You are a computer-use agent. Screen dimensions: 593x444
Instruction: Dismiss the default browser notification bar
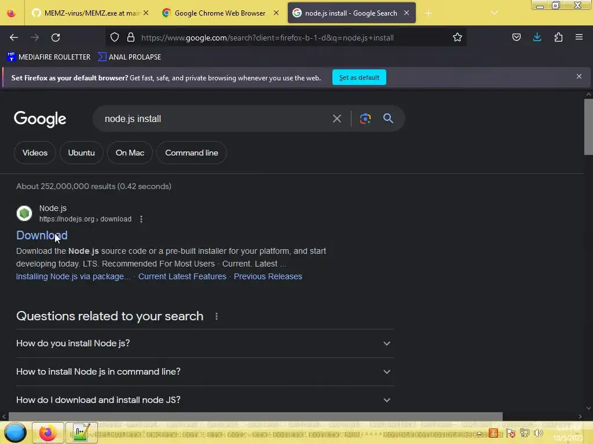tap(579, 77)
